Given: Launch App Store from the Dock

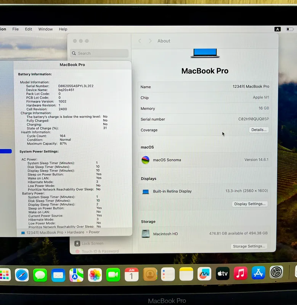Looking at the screenshot, I should pyautogui.click(x=258, y=273).
